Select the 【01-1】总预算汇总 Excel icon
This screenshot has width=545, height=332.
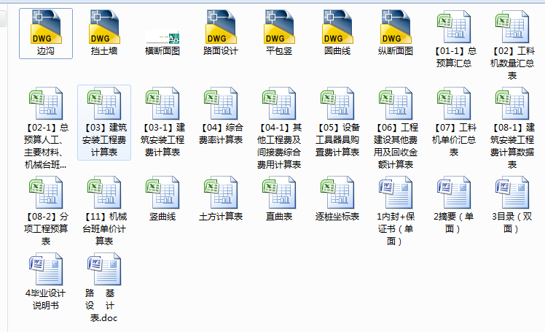[454, 27]
